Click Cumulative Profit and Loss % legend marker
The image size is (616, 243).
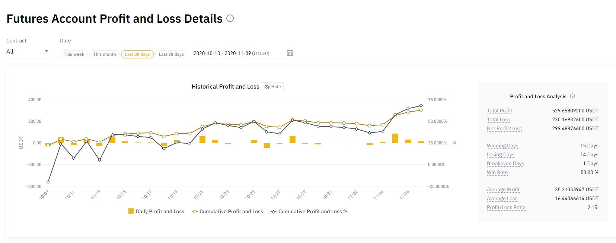tap(274, 212)
